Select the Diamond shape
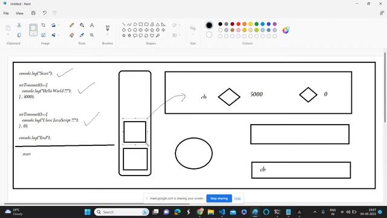 [123, 30]
